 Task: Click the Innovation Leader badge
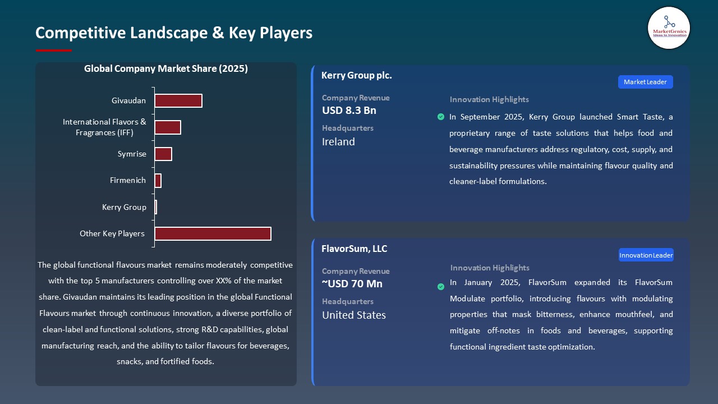tap(646, 255)
